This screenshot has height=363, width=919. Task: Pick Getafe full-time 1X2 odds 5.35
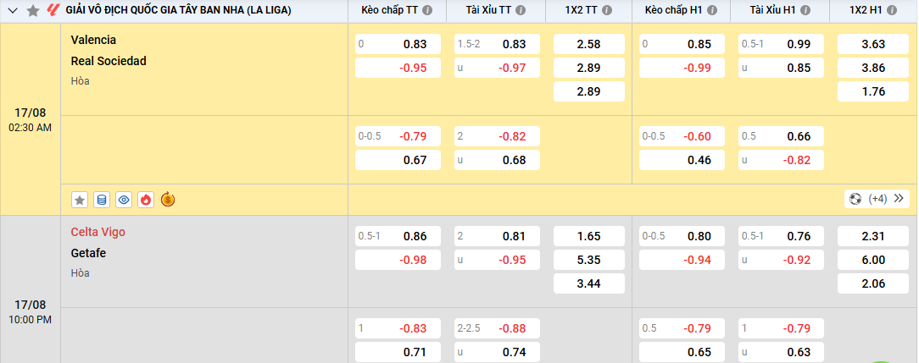click(588, 260)
